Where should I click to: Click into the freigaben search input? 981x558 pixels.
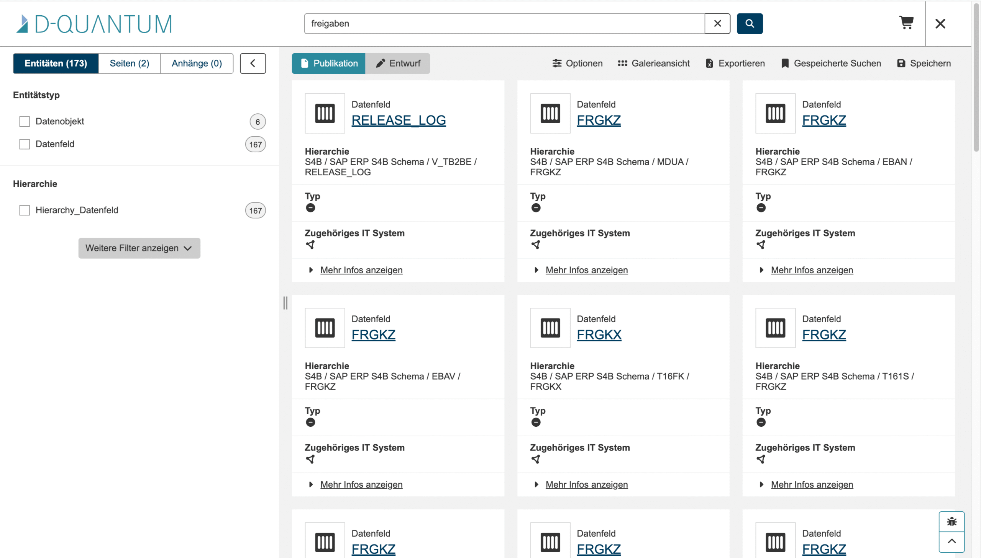point(505,23)
